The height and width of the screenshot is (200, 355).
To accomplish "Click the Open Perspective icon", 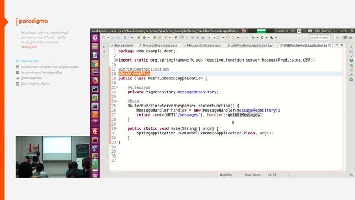I will [337, 38].
